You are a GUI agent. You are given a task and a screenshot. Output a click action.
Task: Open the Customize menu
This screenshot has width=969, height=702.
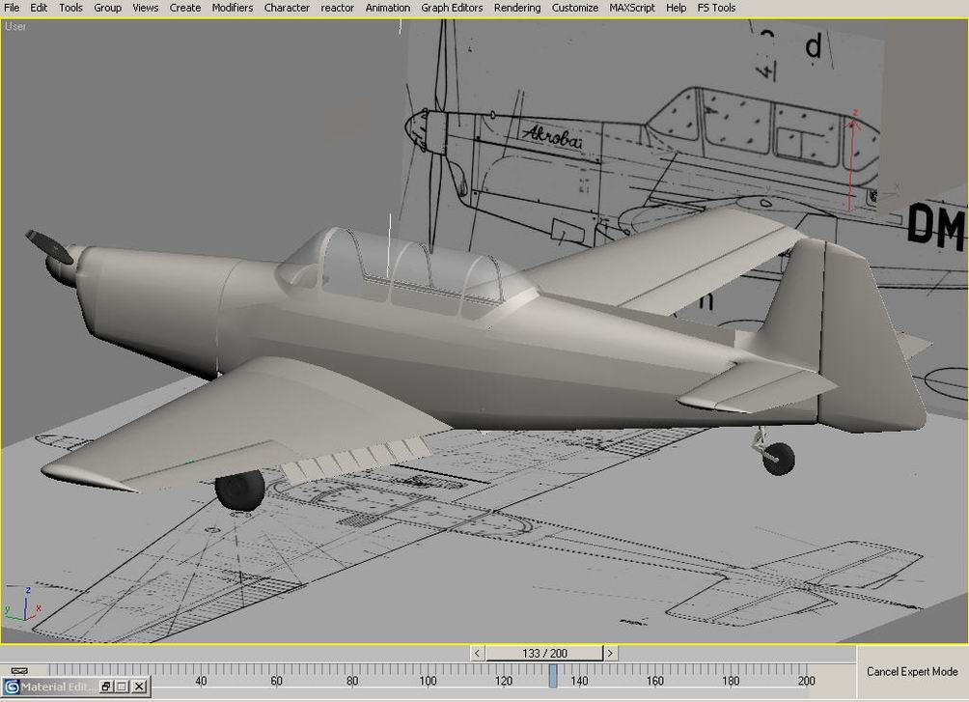[x=575, y=8]
